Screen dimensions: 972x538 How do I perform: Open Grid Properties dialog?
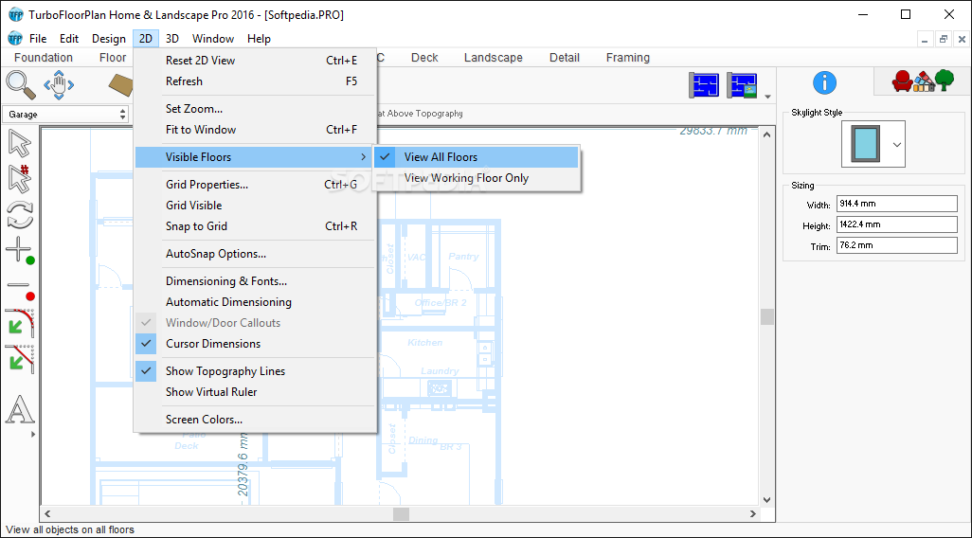click(256, 184)
